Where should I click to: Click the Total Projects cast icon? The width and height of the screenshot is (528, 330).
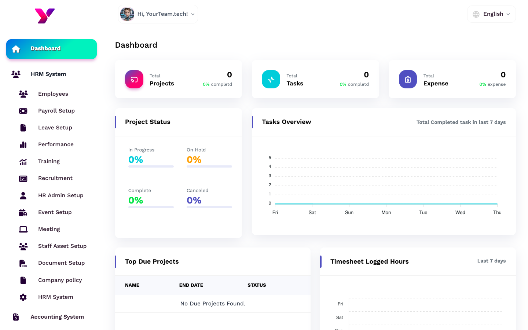coord(134,79)
